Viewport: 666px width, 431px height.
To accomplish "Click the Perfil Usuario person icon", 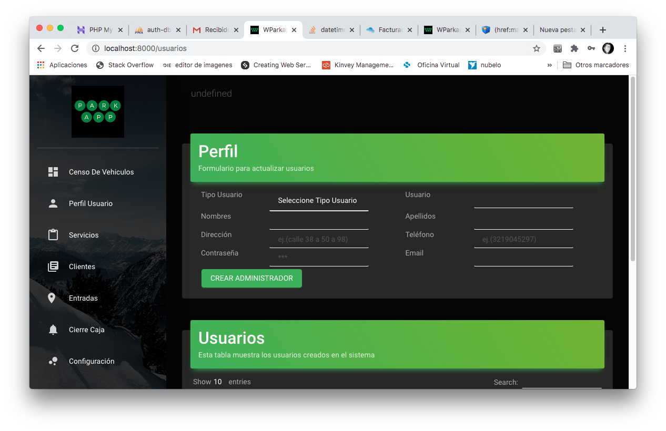I will (53, 203).
